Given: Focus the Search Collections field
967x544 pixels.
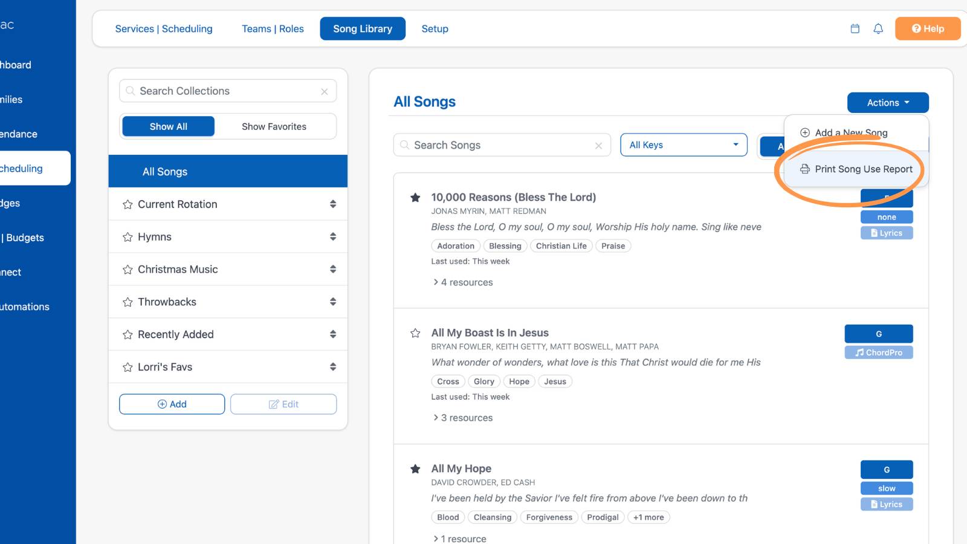Looking at the screenshot, I should [x=228, y=91].
